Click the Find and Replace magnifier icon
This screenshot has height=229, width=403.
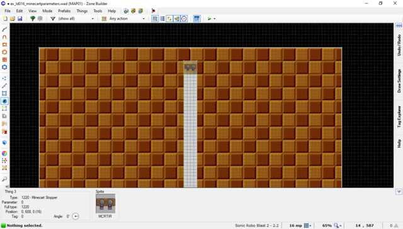tap(4, 179)
